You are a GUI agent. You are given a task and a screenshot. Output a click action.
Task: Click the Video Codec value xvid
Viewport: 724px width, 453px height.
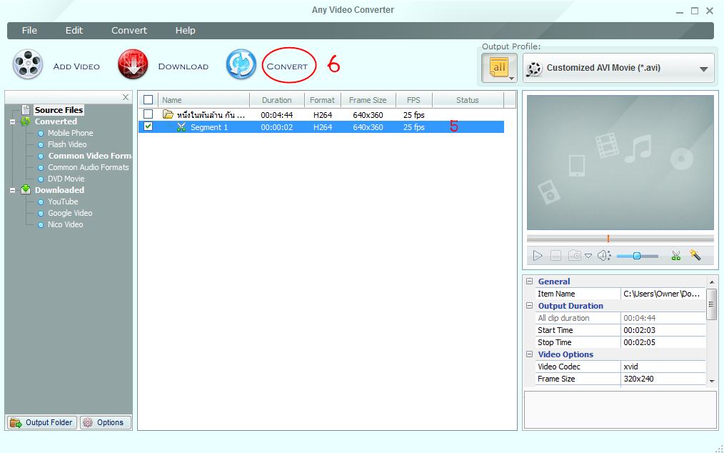pyautogui.click(x=663, y=367)
